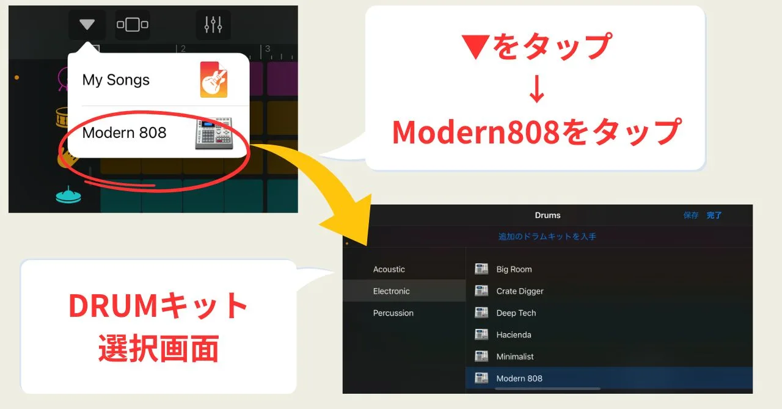
Task: Choose the Hacienda drum kit
Action: pyautogui.click(x=609, y=335)
